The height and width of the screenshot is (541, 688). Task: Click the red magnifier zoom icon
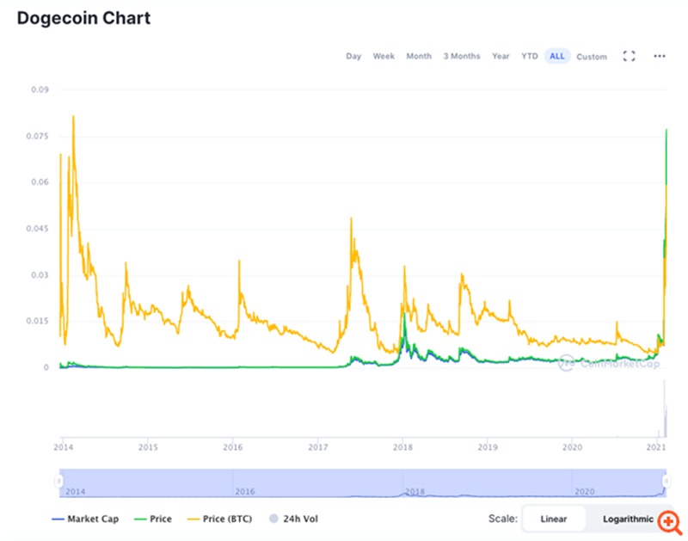click(x=670, y=521)
